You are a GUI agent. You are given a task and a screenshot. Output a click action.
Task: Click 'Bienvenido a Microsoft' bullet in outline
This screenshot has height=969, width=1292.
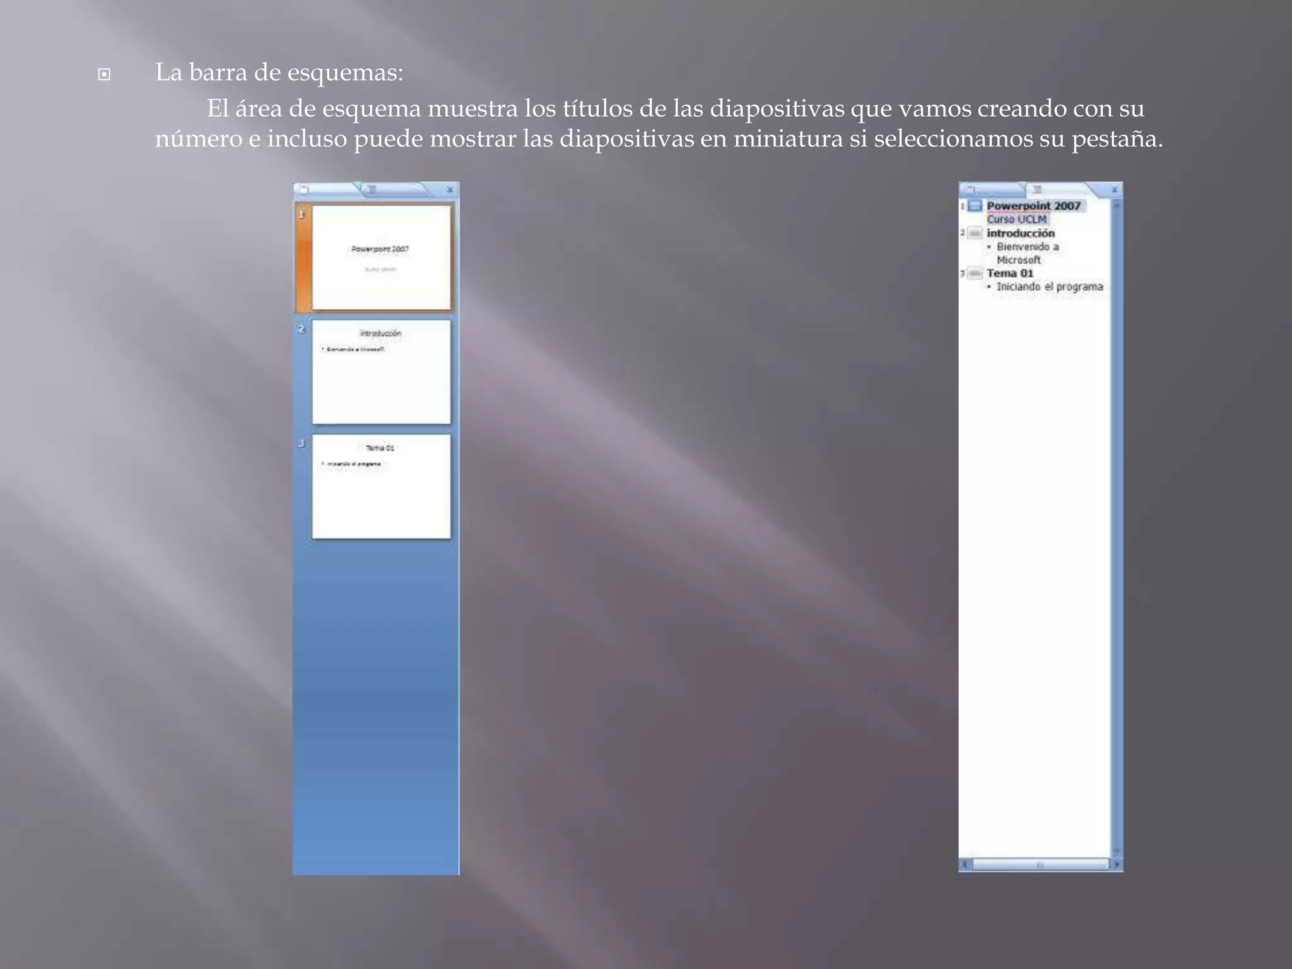(x=1027, y=247)
